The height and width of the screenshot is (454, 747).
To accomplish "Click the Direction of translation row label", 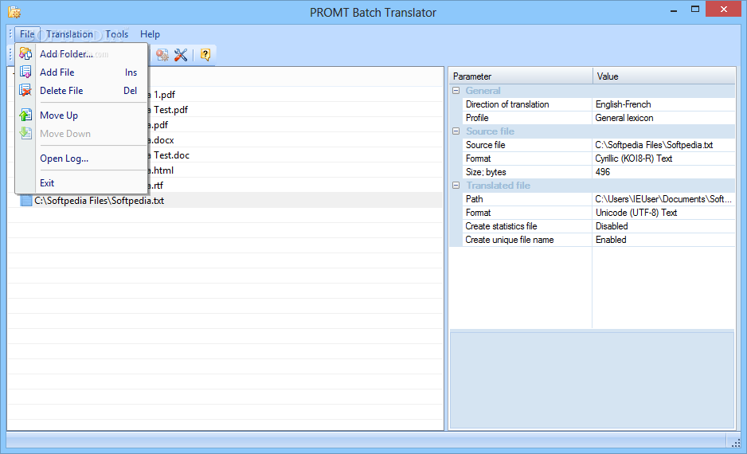I will pyautogui.click(x=507, y=104).
